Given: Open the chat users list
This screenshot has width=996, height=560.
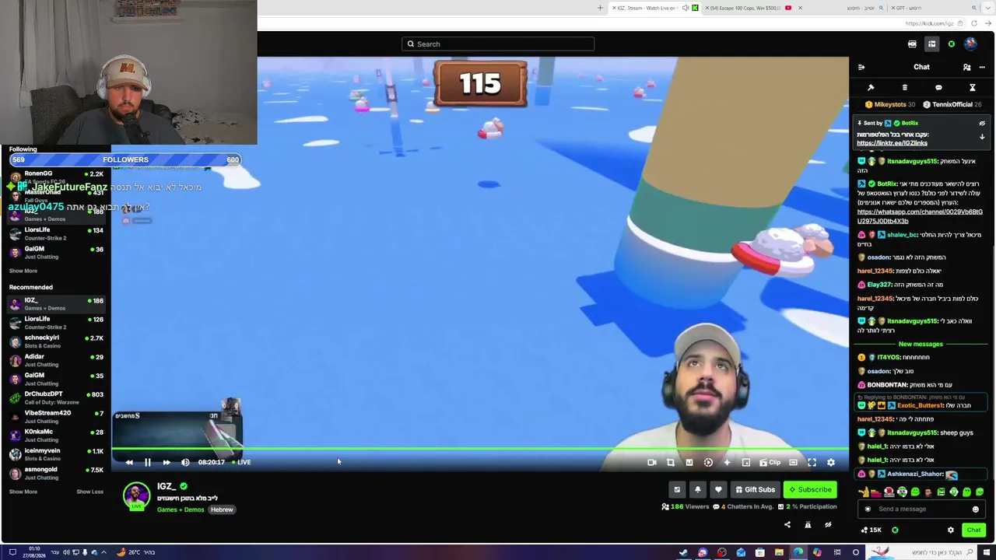Looking at the screenshot, I should 966,67.
